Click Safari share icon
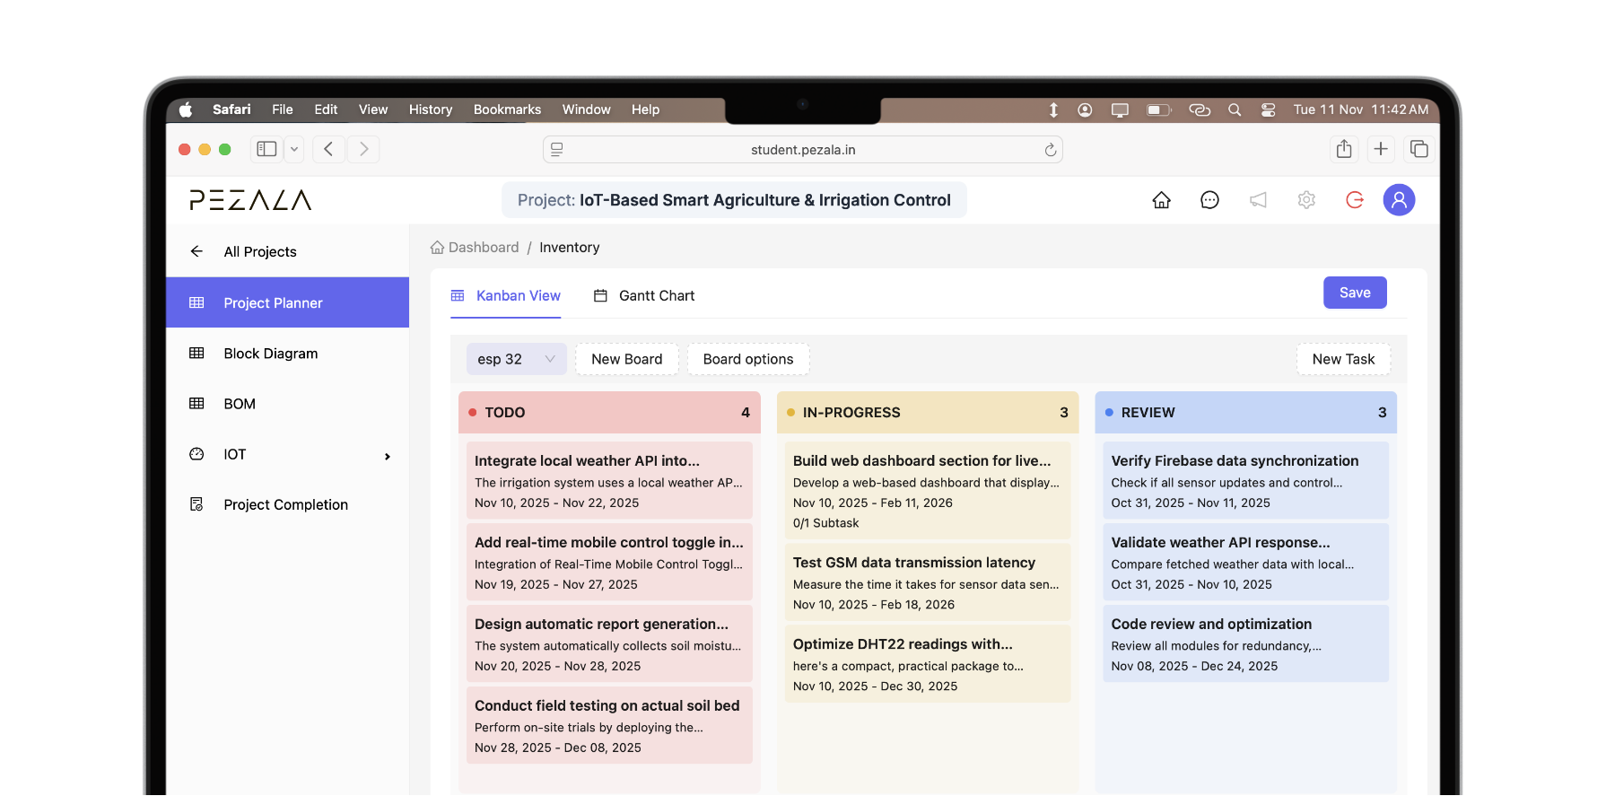 pyautogui.click(x=1343, y=149)
